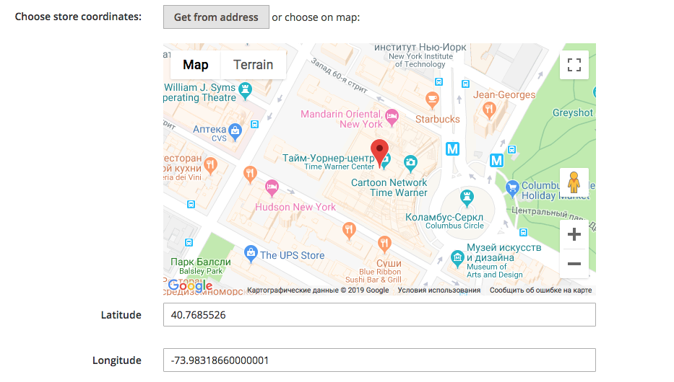
Task: Select the Columbus Holiday Market cart marker
Action: click(x=512, y=188)
